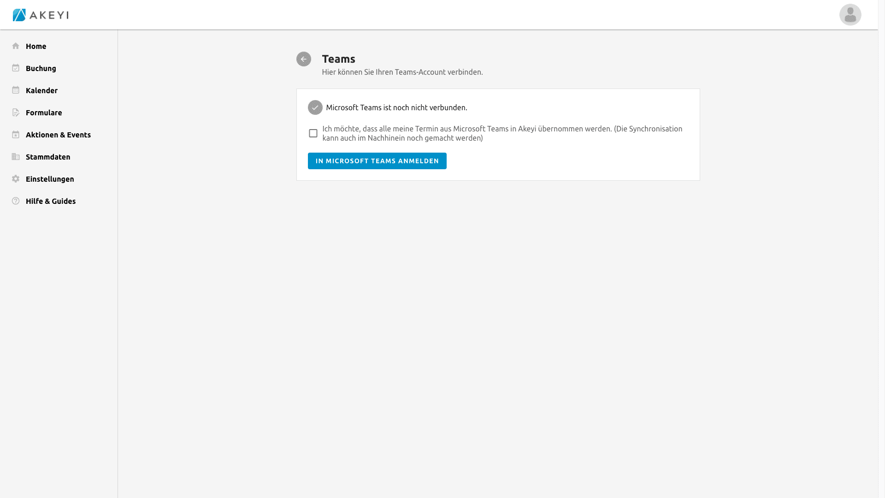Click the Aktionen & Events star-calendar icon
Image resolution: width=885 pixels, height=498 pixels.
16,135
